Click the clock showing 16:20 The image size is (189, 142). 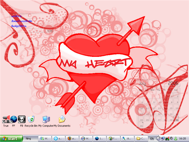[x=182, y=139]
